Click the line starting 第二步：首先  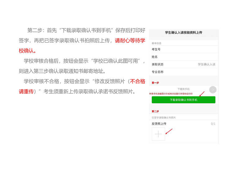coord(86,30)
